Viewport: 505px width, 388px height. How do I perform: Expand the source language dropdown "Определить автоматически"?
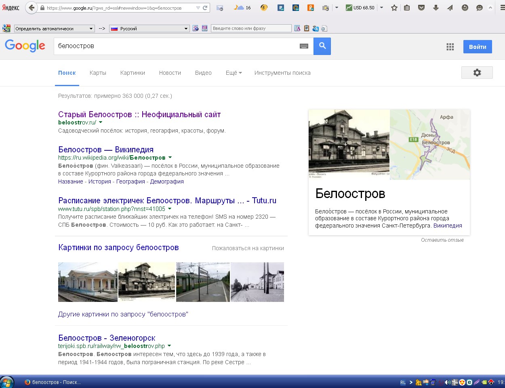(x=91, y=28)
